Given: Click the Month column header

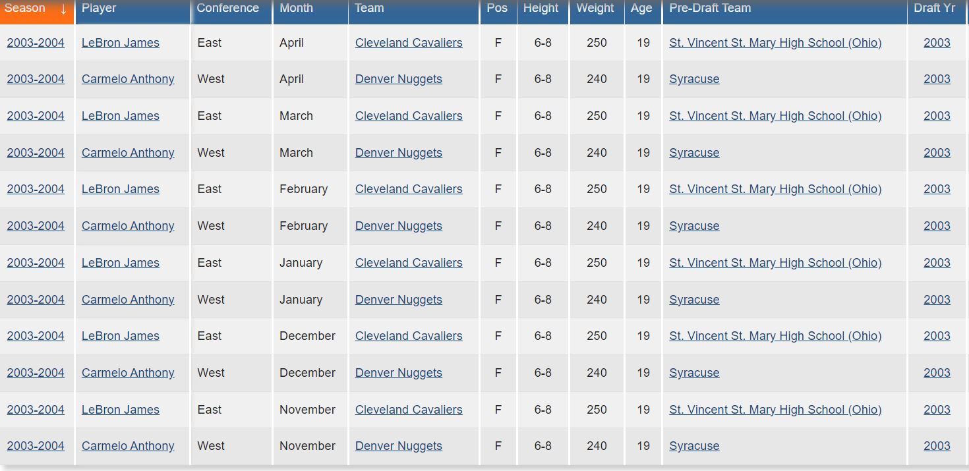Looking at the screenshot, I should click(297, 8).
